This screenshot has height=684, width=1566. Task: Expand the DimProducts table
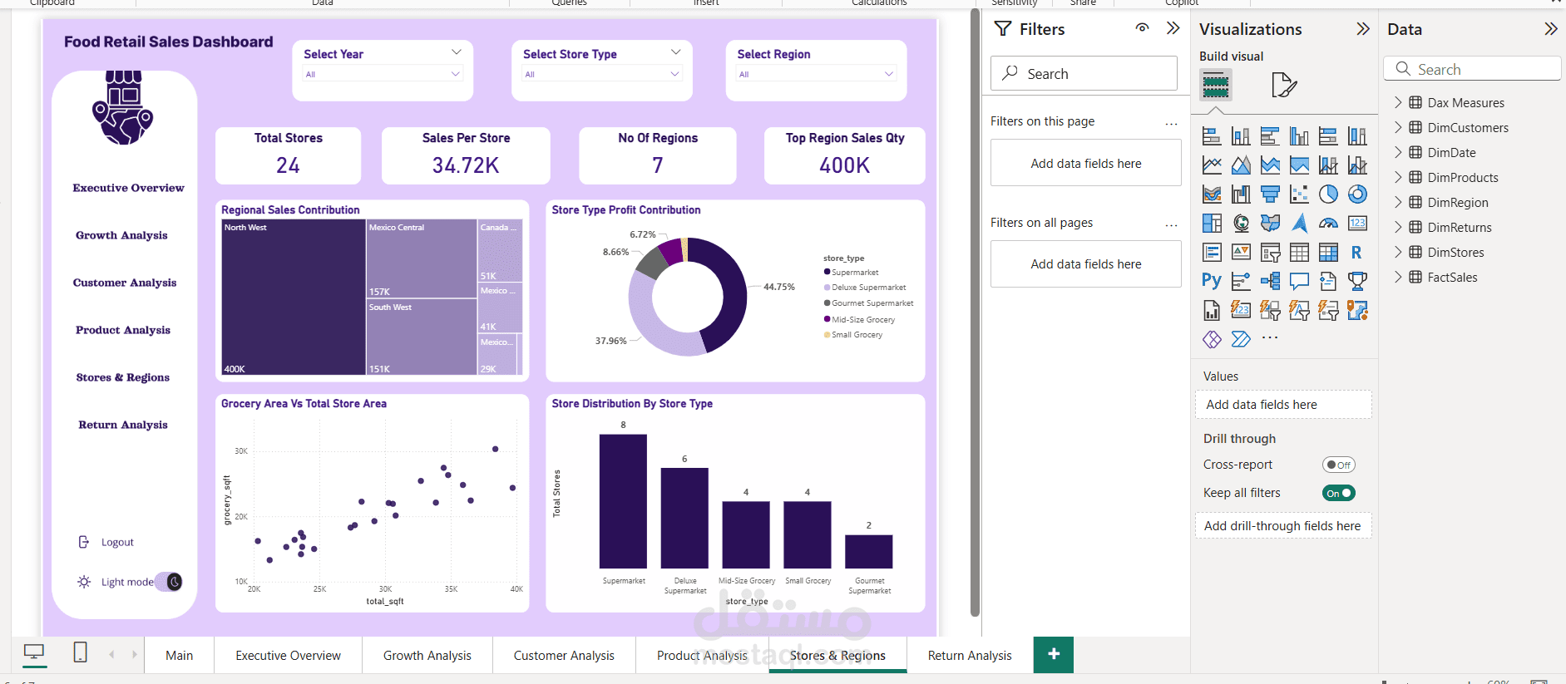(x=1398, y=177)
